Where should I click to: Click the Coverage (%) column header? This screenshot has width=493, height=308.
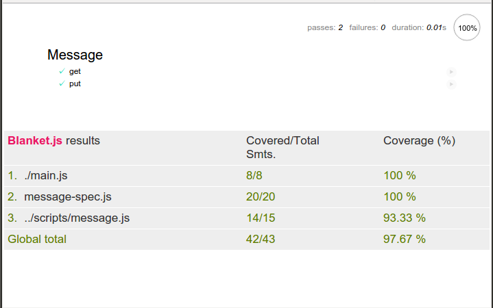(419, 141)
